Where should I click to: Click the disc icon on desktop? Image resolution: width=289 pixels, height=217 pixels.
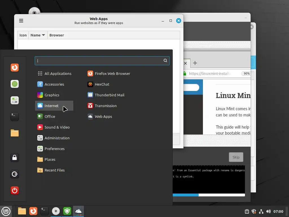[x=34, y=11]
